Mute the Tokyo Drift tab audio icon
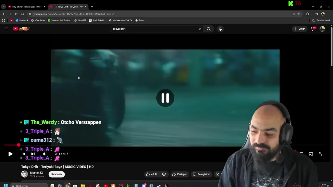 click(x=81, y=6)
